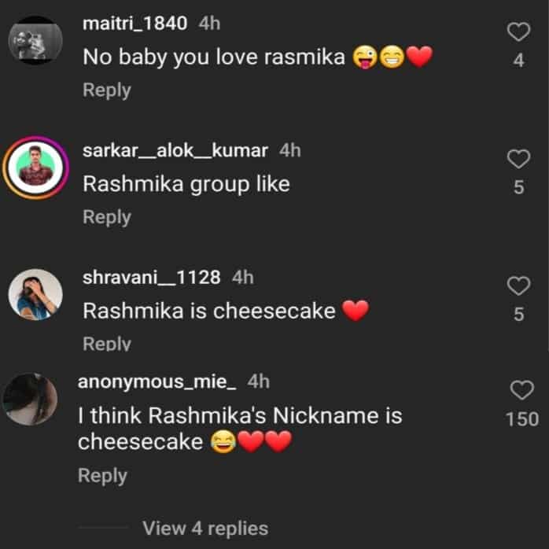Like maitri_1840's comment with the heart

click(518, 32)
